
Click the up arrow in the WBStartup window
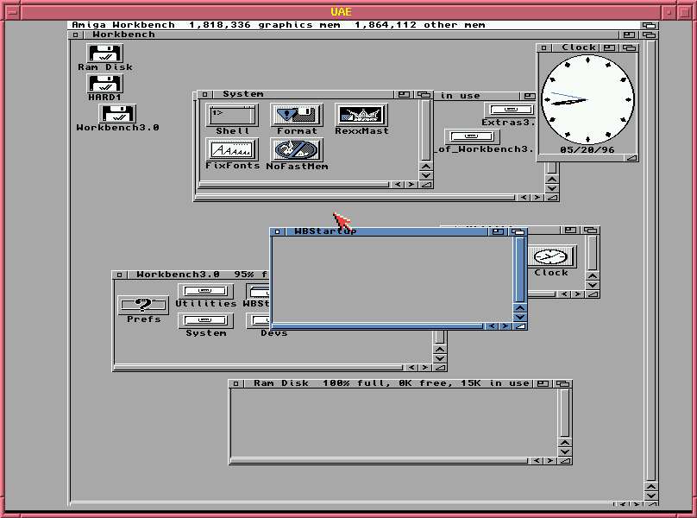(x=520, y=308)
